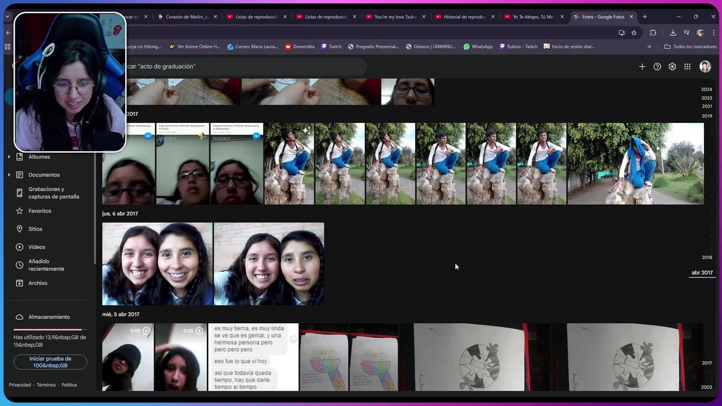Click Iniciar prueba de 100 GB button
Screen dimensions: 722x406
50,362
